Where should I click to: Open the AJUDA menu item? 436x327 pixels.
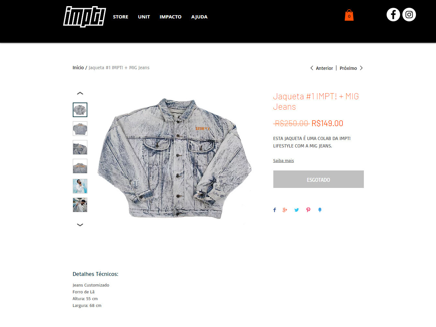pos(199,17)
